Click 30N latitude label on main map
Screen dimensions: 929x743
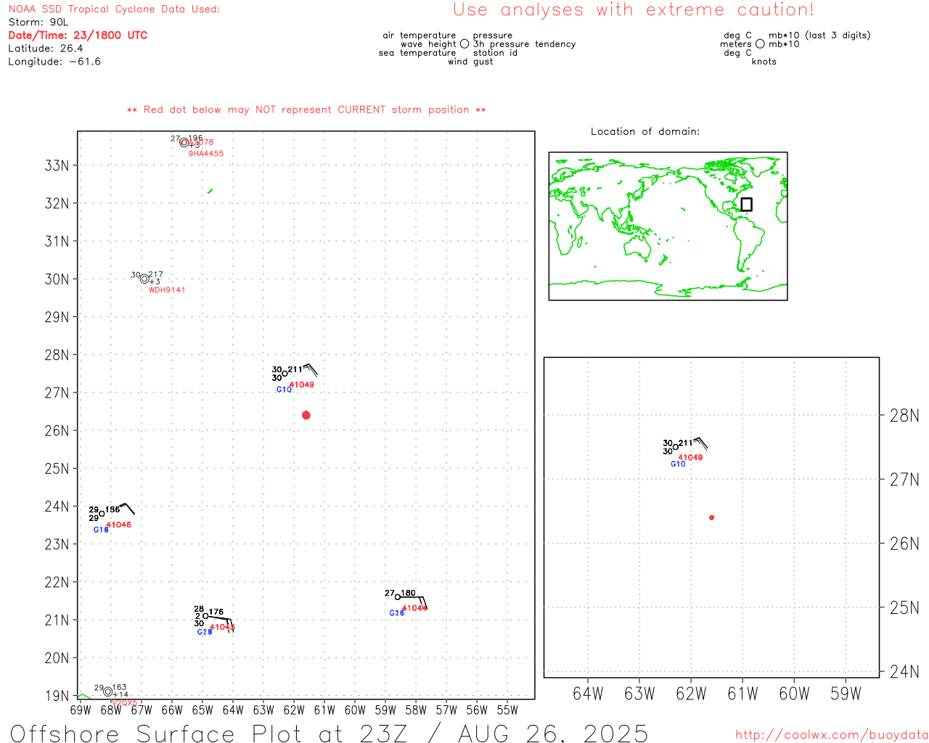tap(57, 279)
